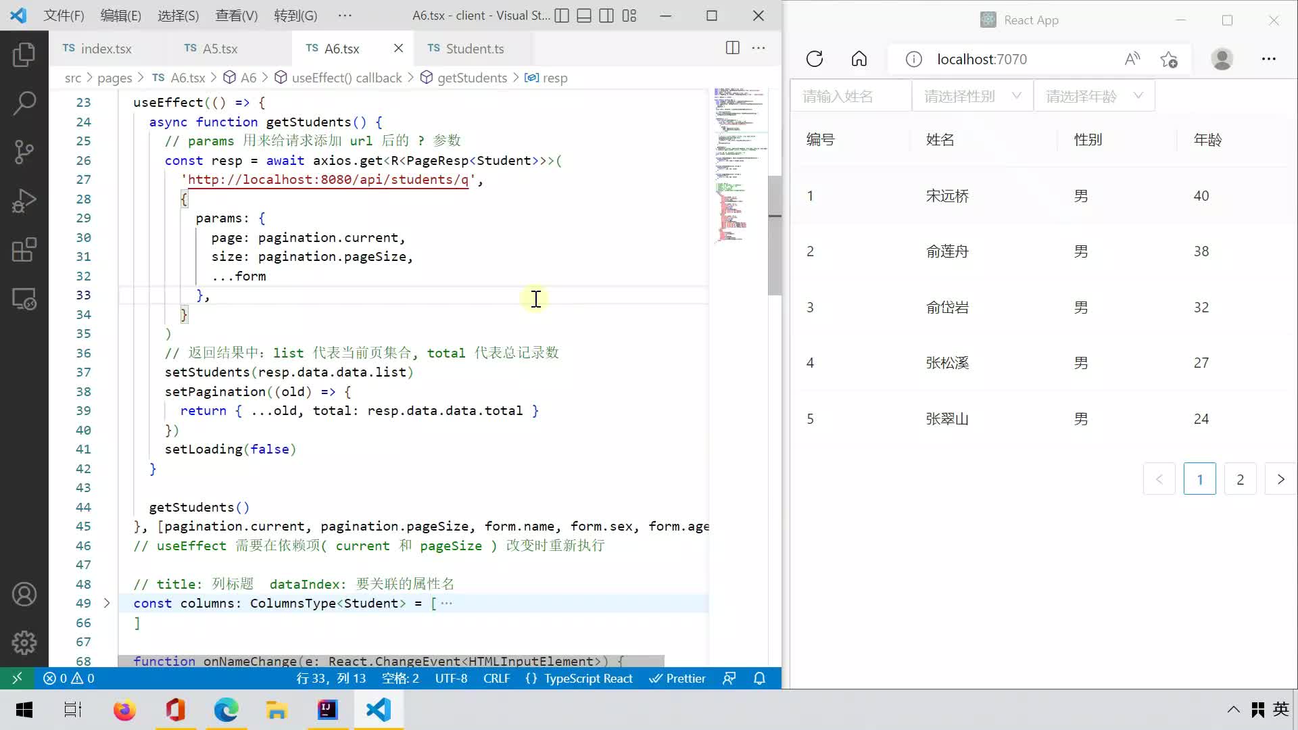Screen dimensions: 1298x730
Task: Click the getStudents breadcrumb item
Action: point(472,78)
